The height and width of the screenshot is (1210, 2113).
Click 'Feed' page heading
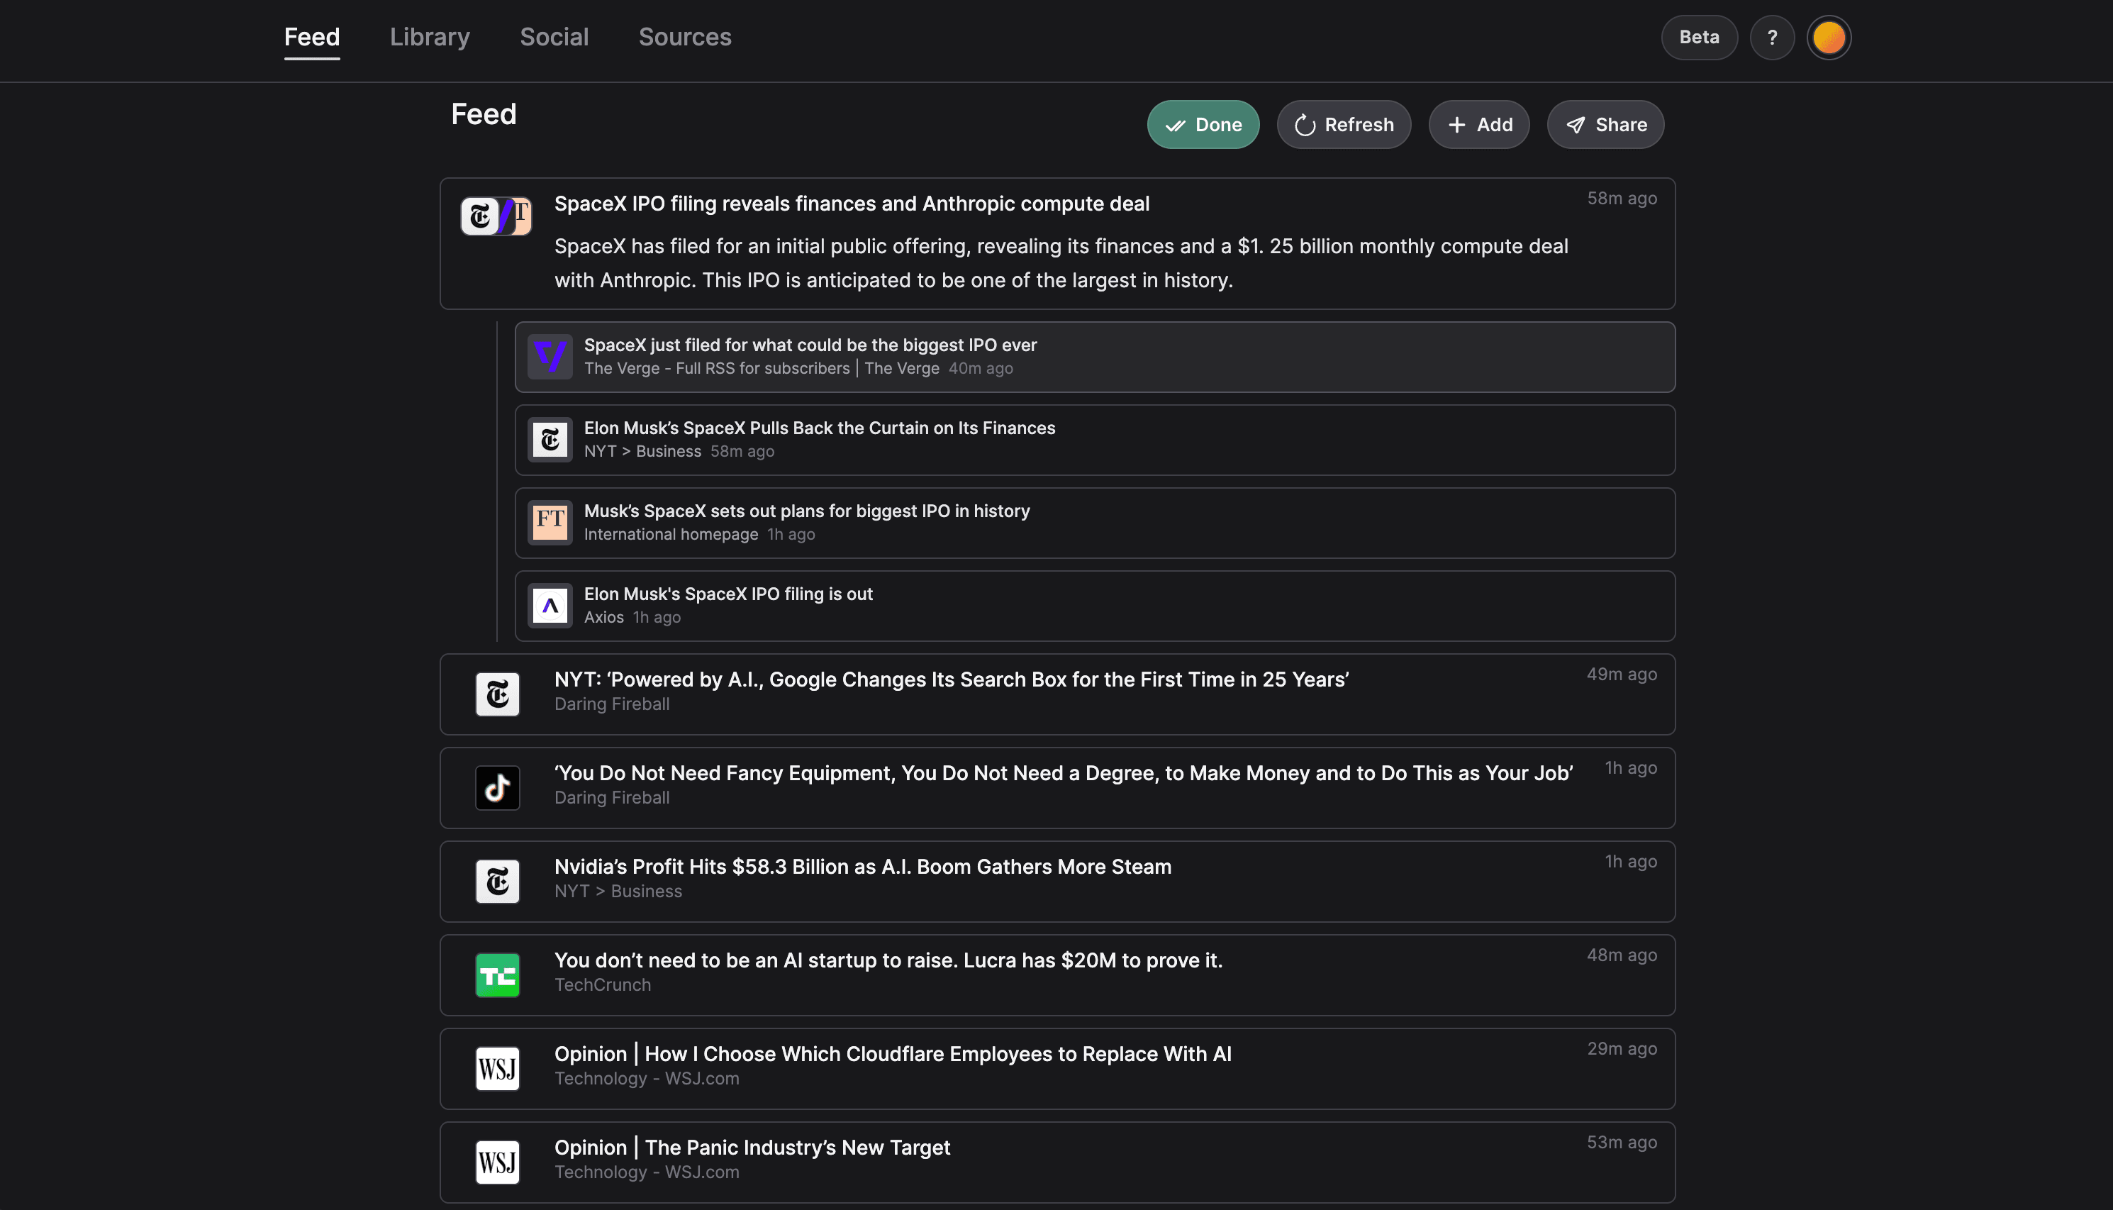click(x=484, y=115)
